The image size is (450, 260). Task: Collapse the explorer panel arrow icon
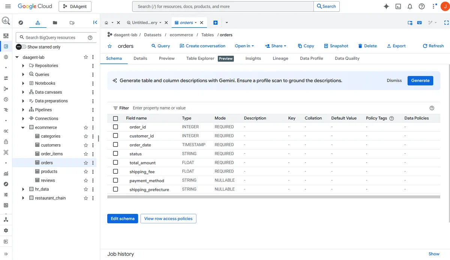[95, 22]
